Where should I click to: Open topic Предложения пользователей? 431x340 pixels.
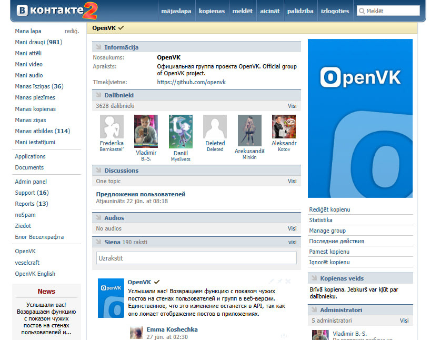141,194
